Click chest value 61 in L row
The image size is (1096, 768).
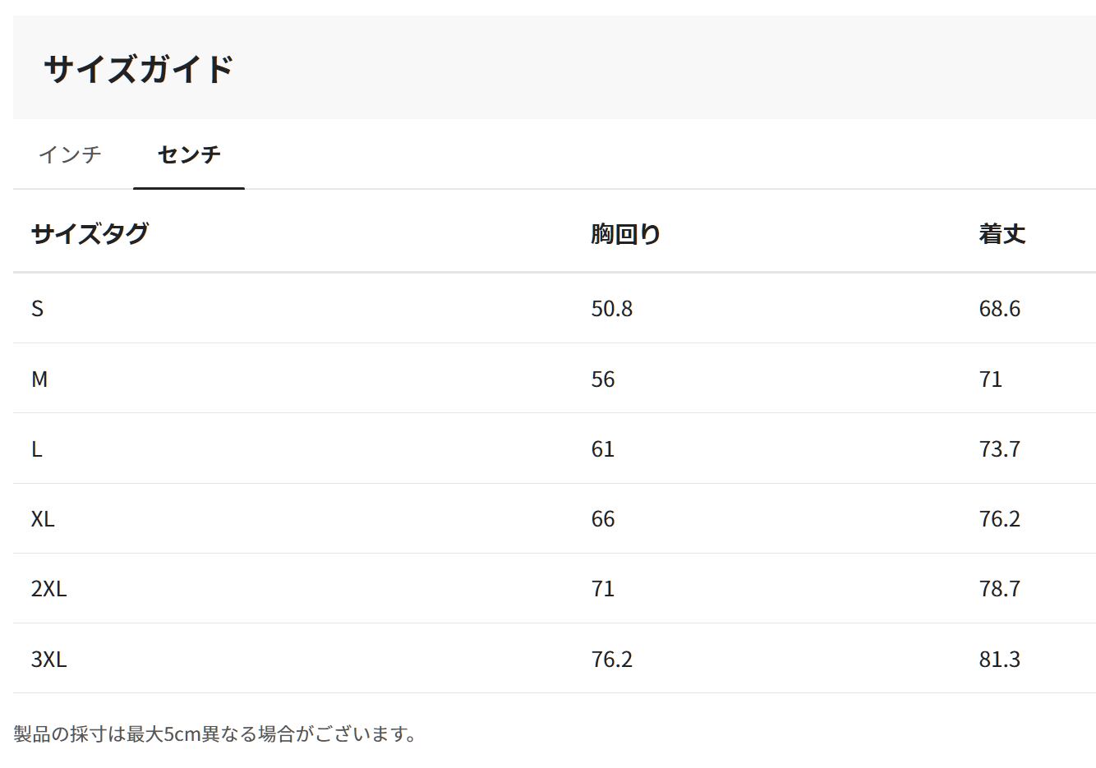[602, 449]
